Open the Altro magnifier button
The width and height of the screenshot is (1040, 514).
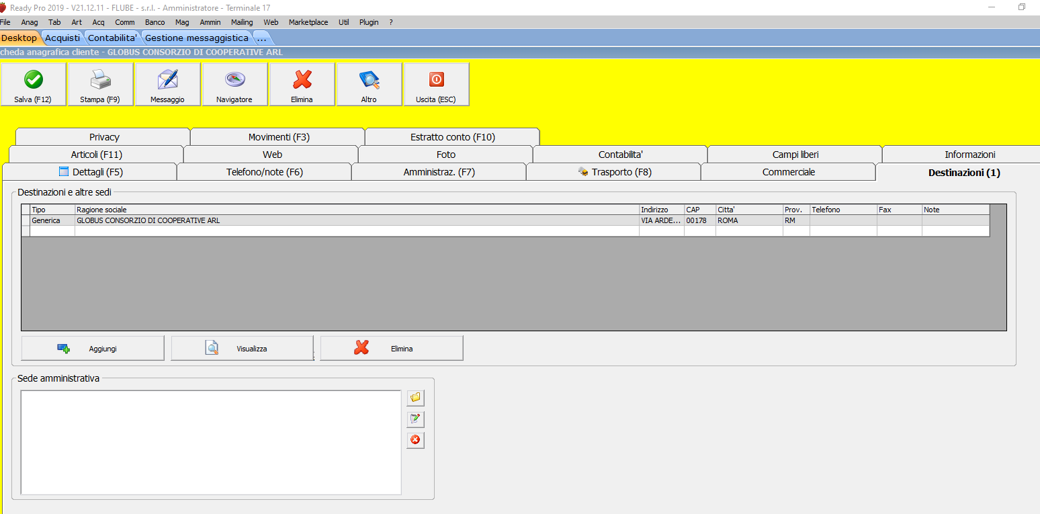point(370,85)
